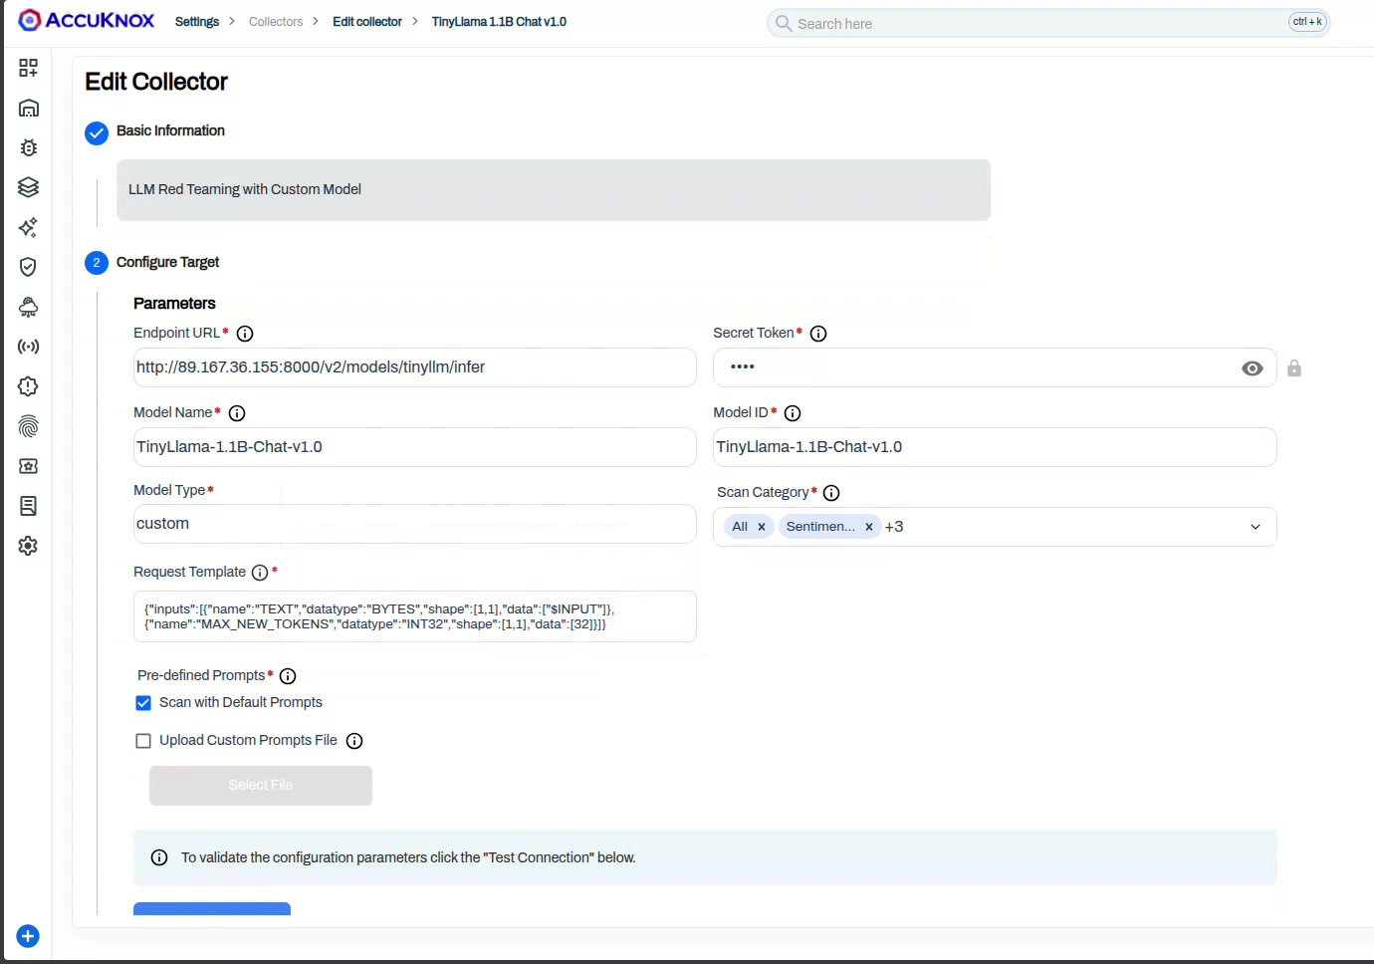Click the lock icon beside Secret Token
Image resolution: width=1374 pixels, height=964 pixels.
click(1294, 368)
